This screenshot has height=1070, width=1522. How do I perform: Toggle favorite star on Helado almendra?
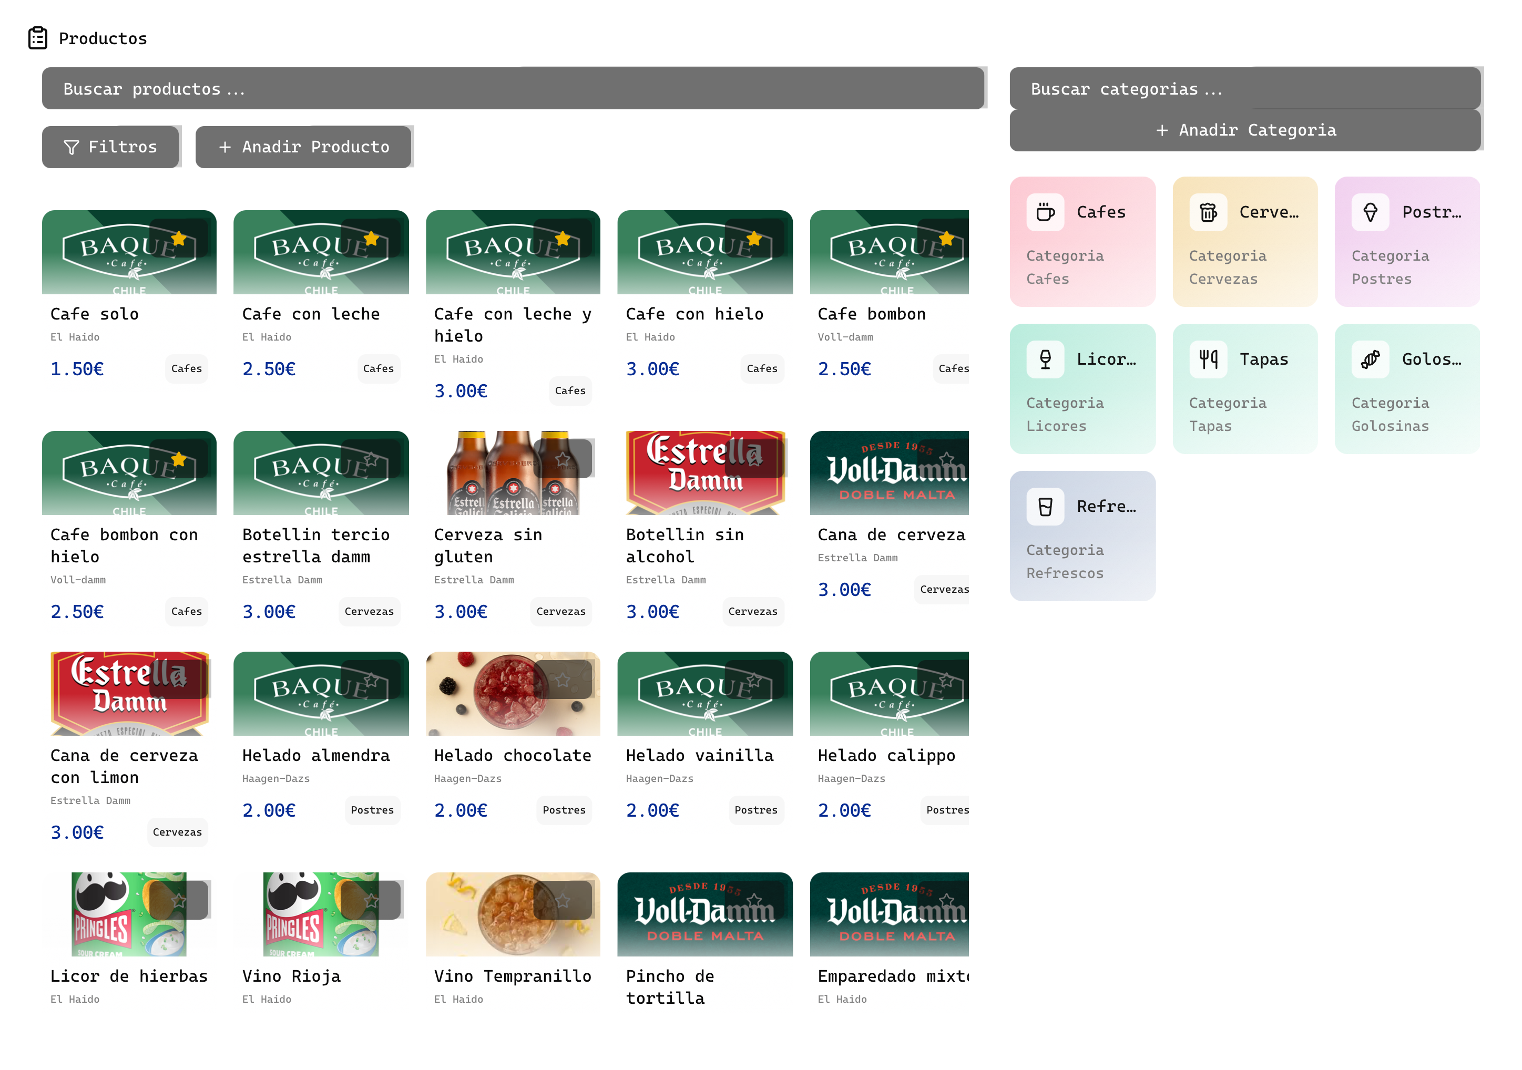[371, 679]
